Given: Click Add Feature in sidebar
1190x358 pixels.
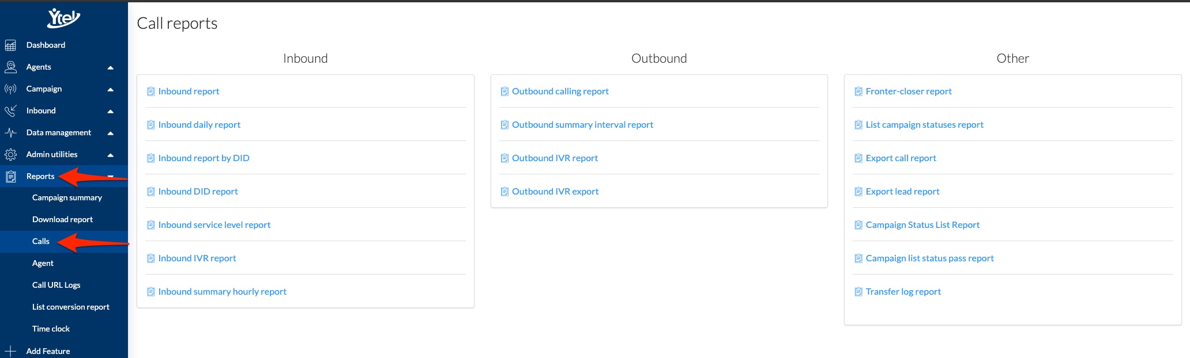Looking at the screenshot, I should click(48, 351).
